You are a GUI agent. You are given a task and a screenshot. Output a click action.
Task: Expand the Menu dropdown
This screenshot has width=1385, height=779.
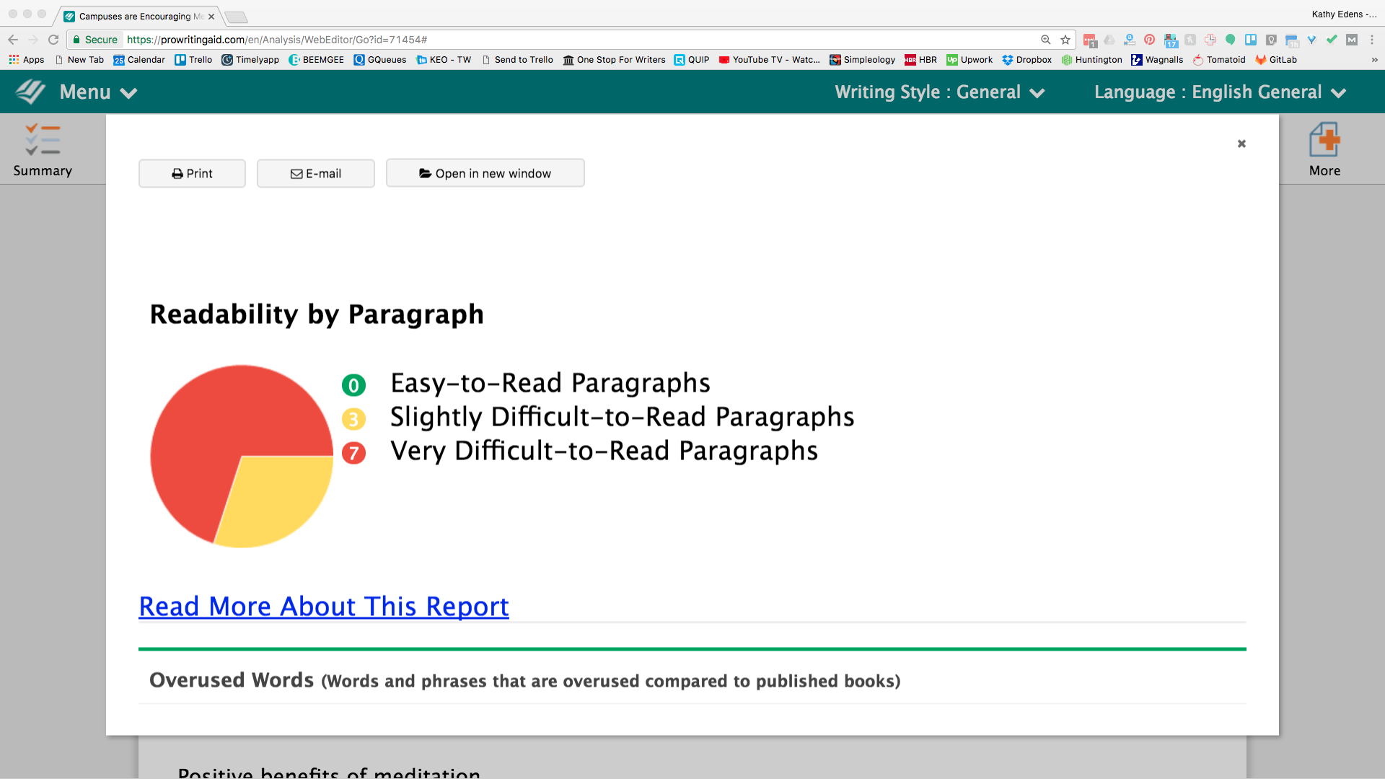tap(98, 92)
